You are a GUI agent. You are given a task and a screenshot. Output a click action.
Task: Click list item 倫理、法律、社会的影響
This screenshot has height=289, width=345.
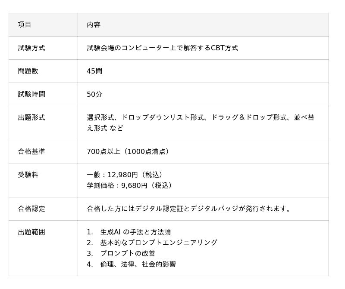138,264
